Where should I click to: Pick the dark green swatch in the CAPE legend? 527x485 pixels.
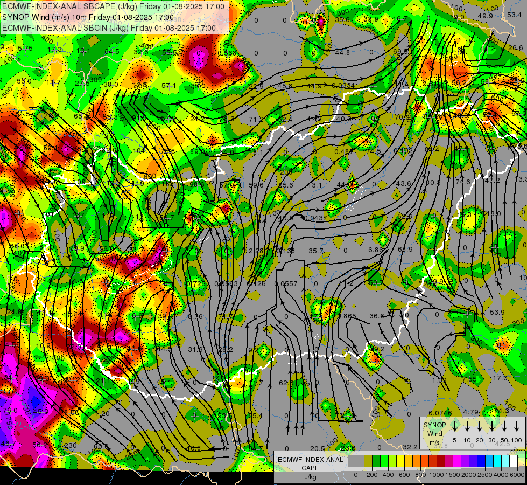click(x=376, y=461)
